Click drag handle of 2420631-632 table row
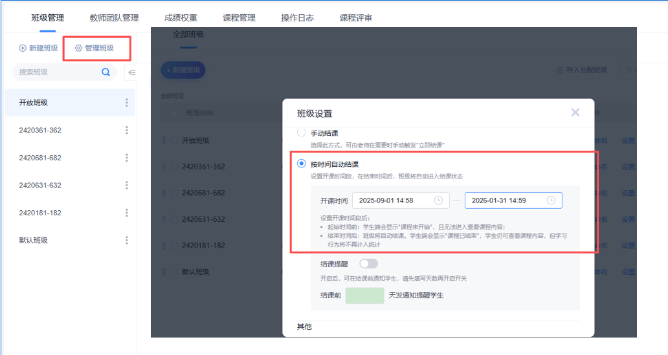The height and width of the screenshot is (355, 668). click(x=164, y=219)
